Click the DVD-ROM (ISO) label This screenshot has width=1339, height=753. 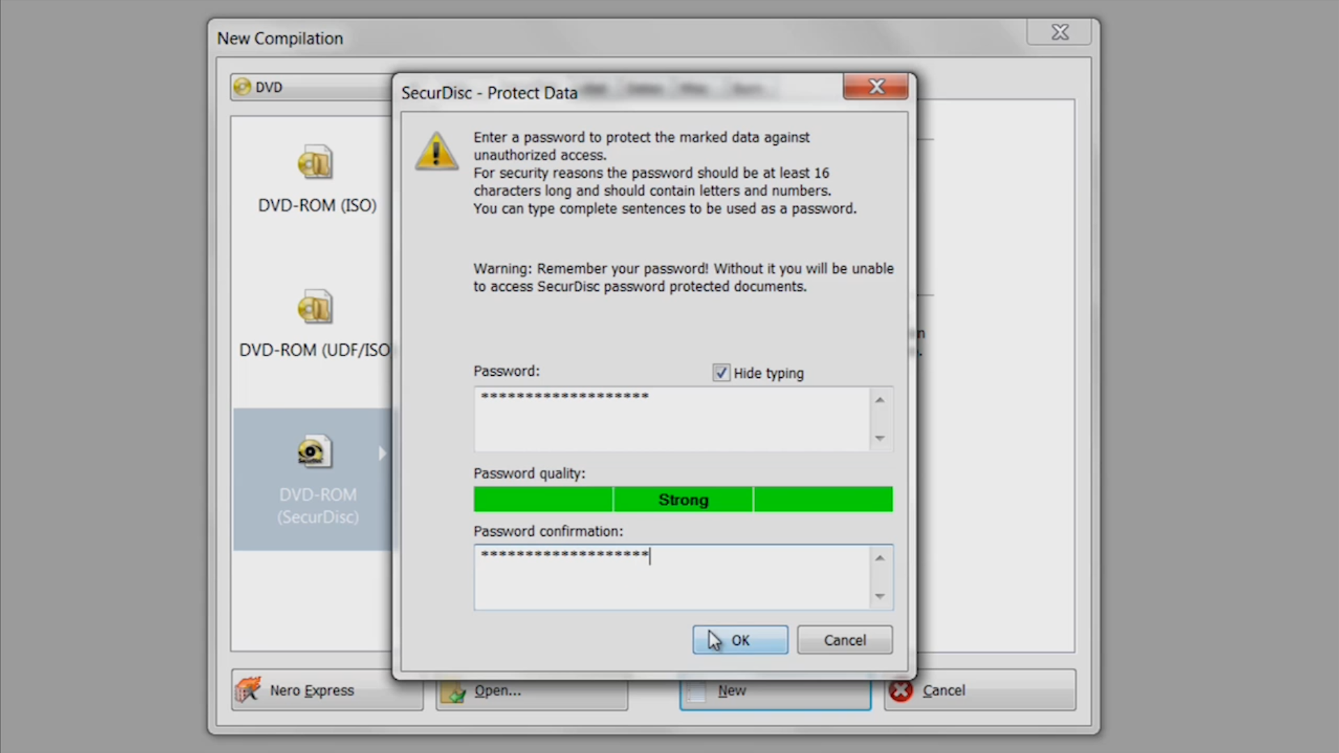point(317,206)
